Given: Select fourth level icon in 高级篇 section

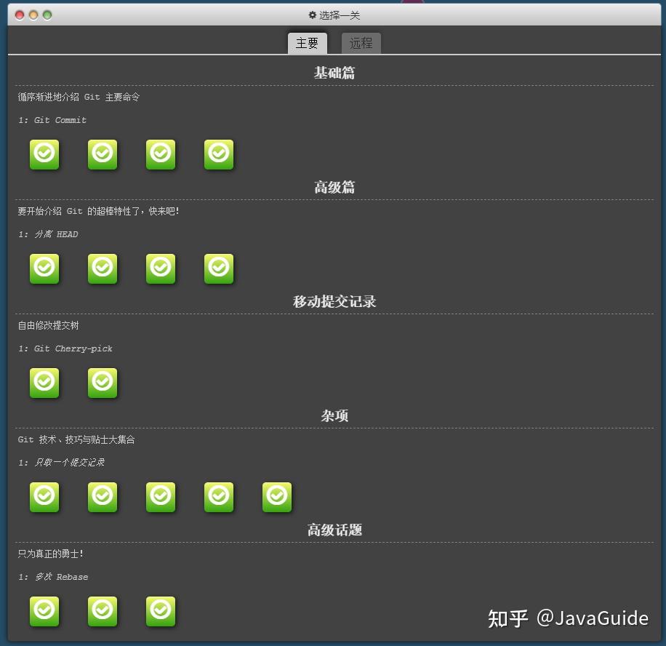Looking at the screenshot, I should [219, 268].
